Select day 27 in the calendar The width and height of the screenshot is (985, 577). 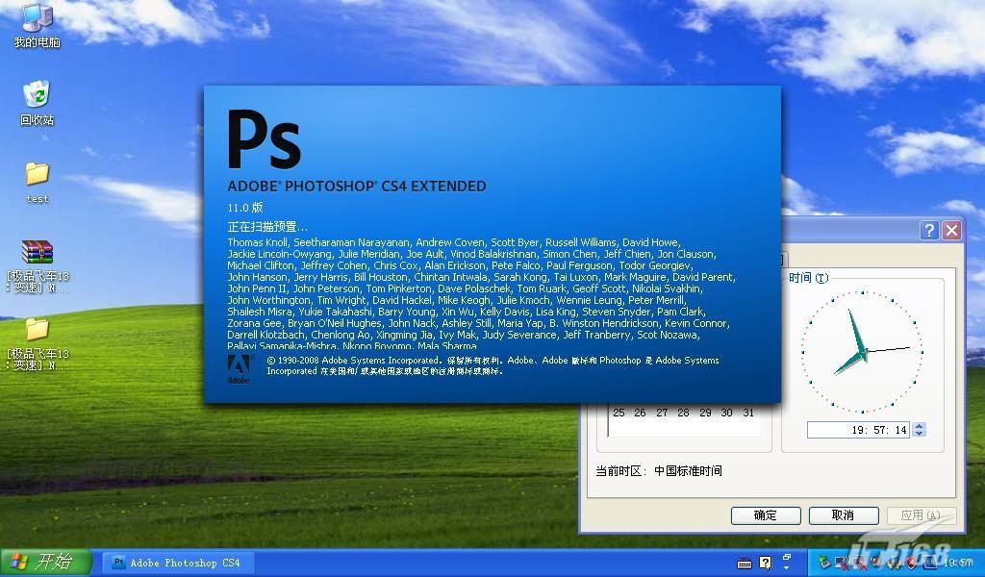[662, 413]
